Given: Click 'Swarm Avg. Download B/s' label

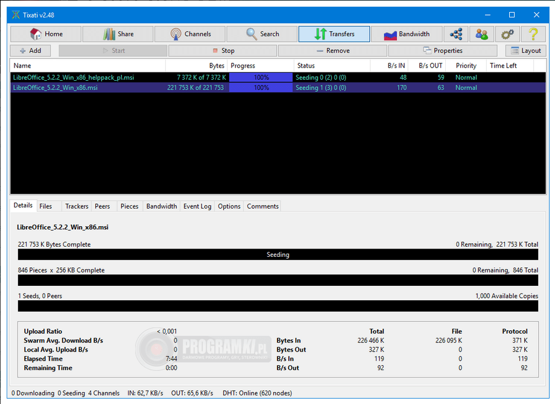Looking at the screenshot, I should (63, 341).
